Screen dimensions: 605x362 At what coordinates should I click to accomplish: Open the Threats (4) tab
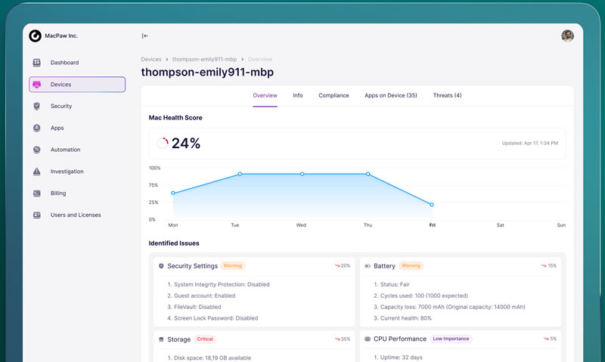tap(447, 95)
